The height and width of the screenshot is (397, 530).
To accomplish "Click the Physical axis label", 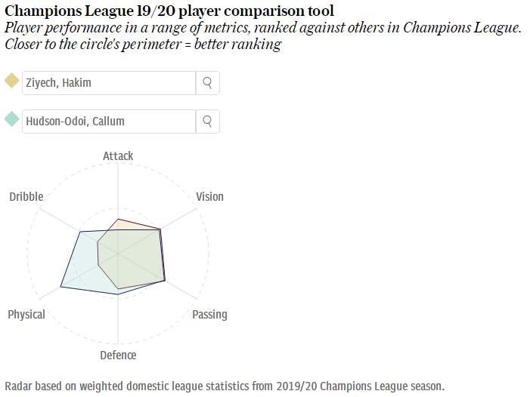I will [x=26, y=315].
